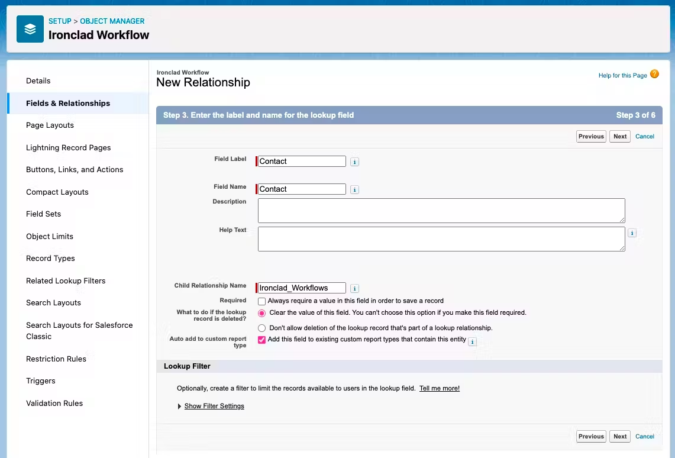
Task: Click the top Previous button
Action: 591,137
